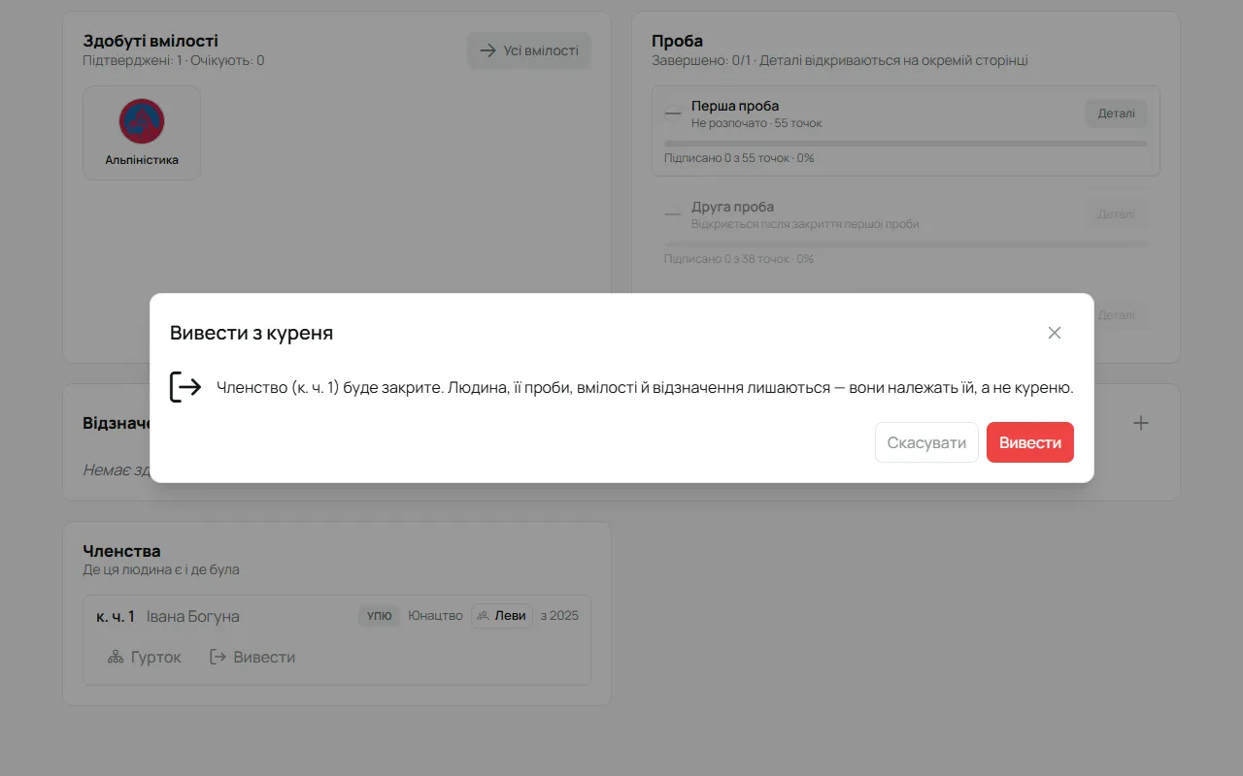Click "Вивести" link in the membership row

(x=252, y=657)
